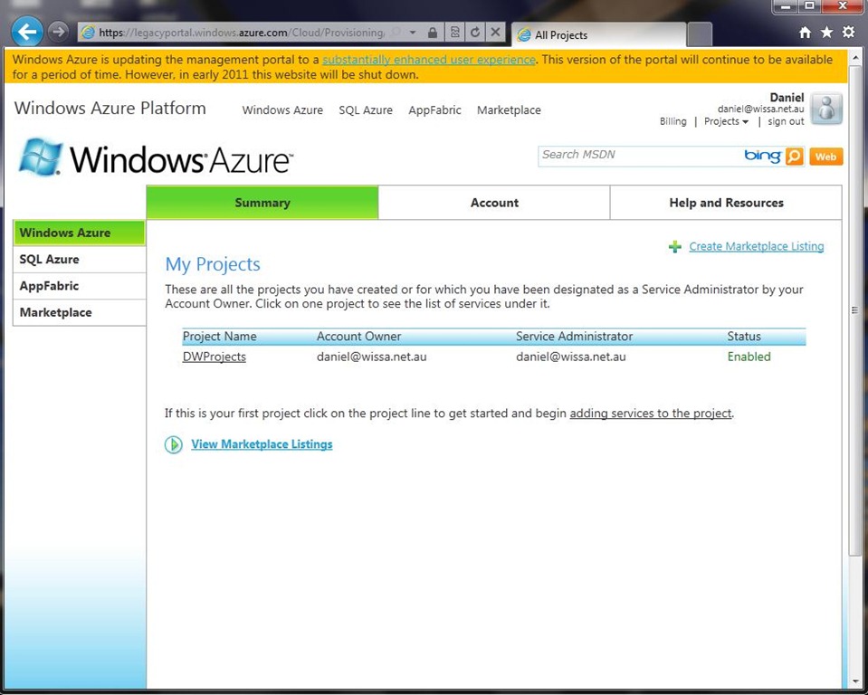This screenshot has width=868, height=695.
Task: Open the browser Tools gear icon
Action: pos(848,32)
